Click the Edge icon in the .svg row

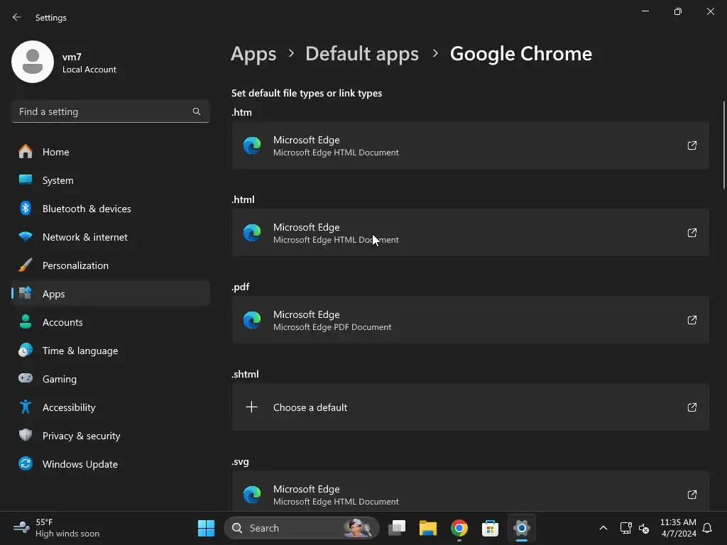pos(252,495)
